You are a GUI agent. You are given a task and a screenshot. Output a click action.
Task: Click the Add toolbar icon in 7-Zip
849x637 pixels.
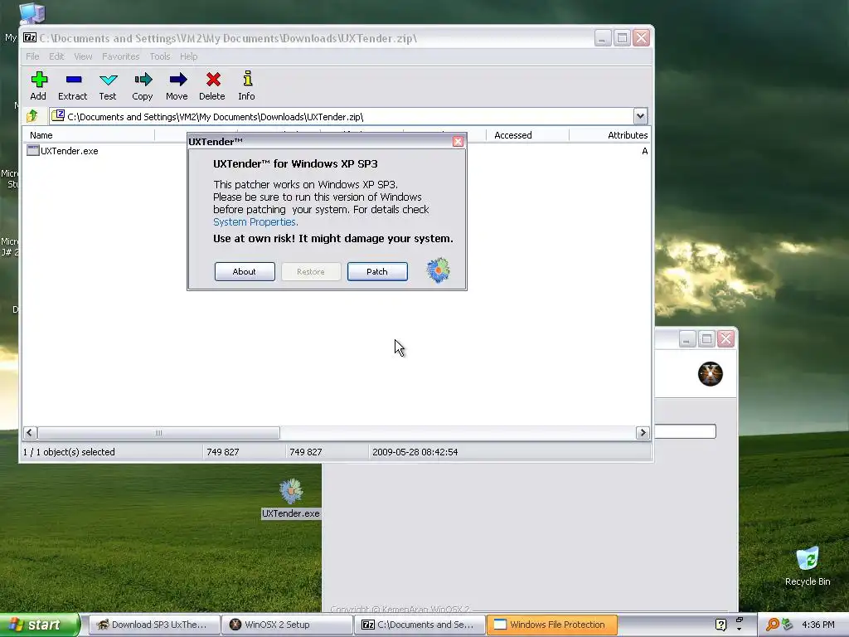coord(38,85)
